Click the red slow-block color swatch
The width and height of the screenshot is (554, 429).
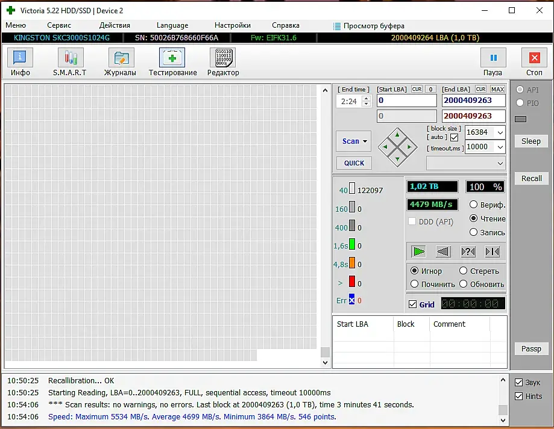[351, 282]
